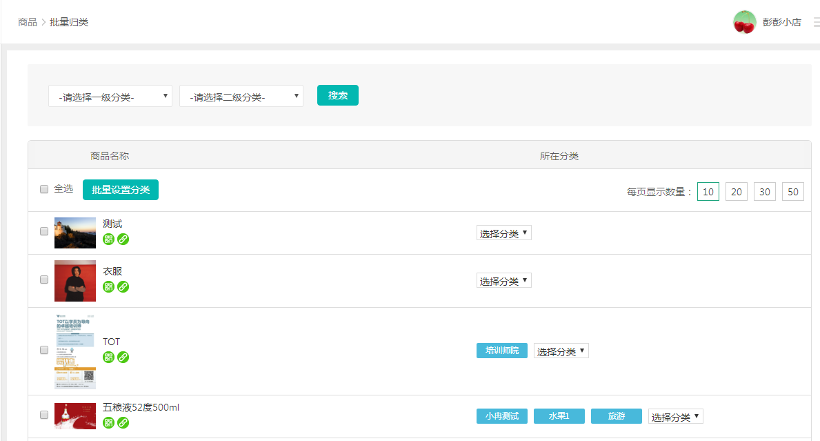820x441 pixels.
Task: Open the 请选择一级分类 dropdown
Action: pos(110,97)
